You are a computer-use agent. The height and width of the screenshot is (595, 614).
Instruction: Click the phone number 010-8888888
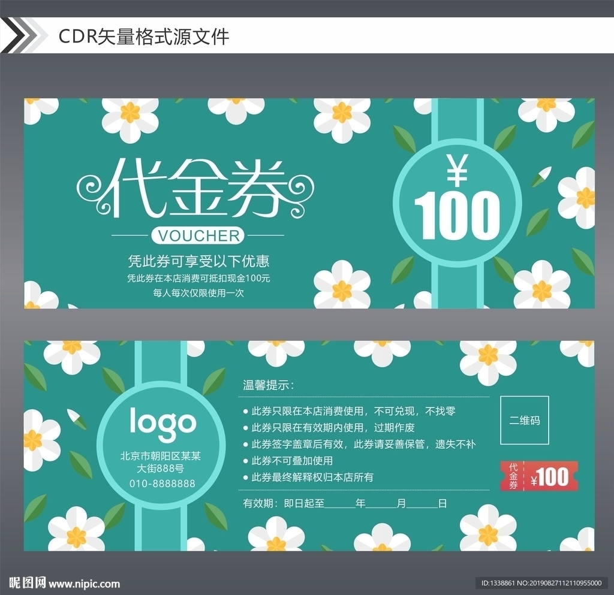[x=162, y=484]
